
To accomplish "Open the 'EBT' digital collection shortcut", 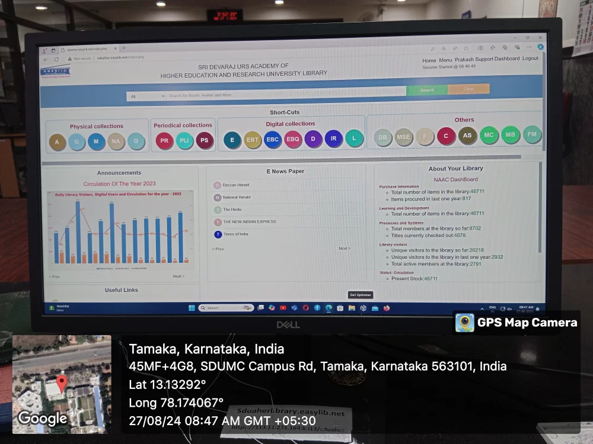I will pyautogui.click(x=252, y=140).
